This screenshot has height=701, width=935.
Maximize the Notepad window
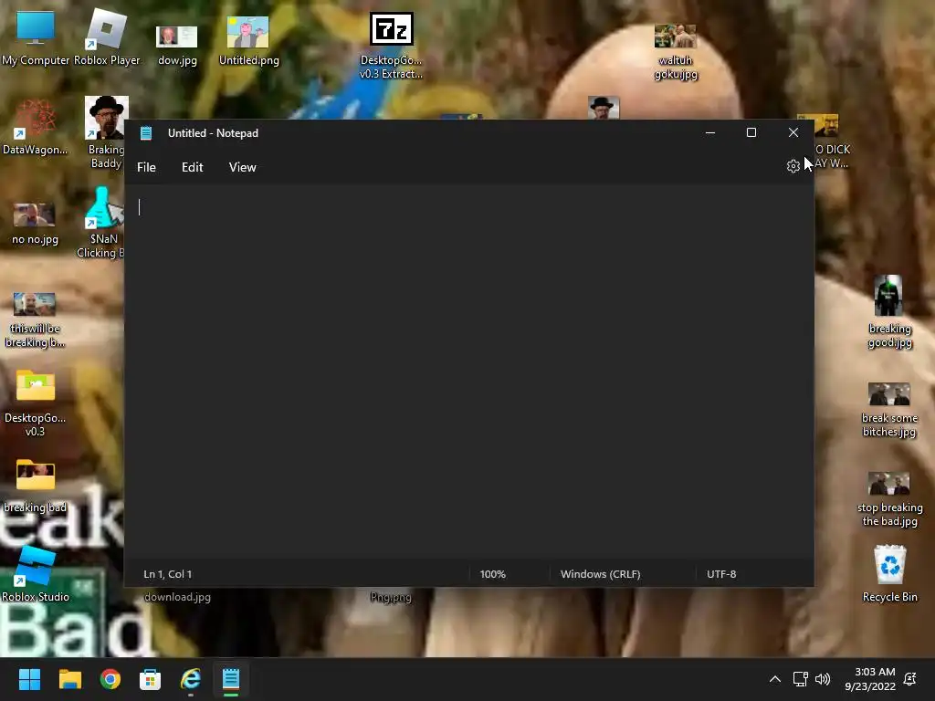[x=751, y=132]
